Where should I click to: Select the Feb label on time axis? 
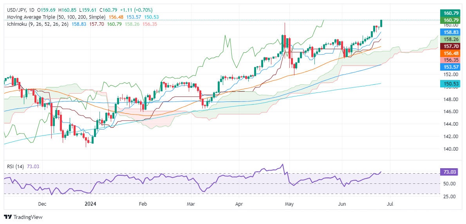(143, 204)
